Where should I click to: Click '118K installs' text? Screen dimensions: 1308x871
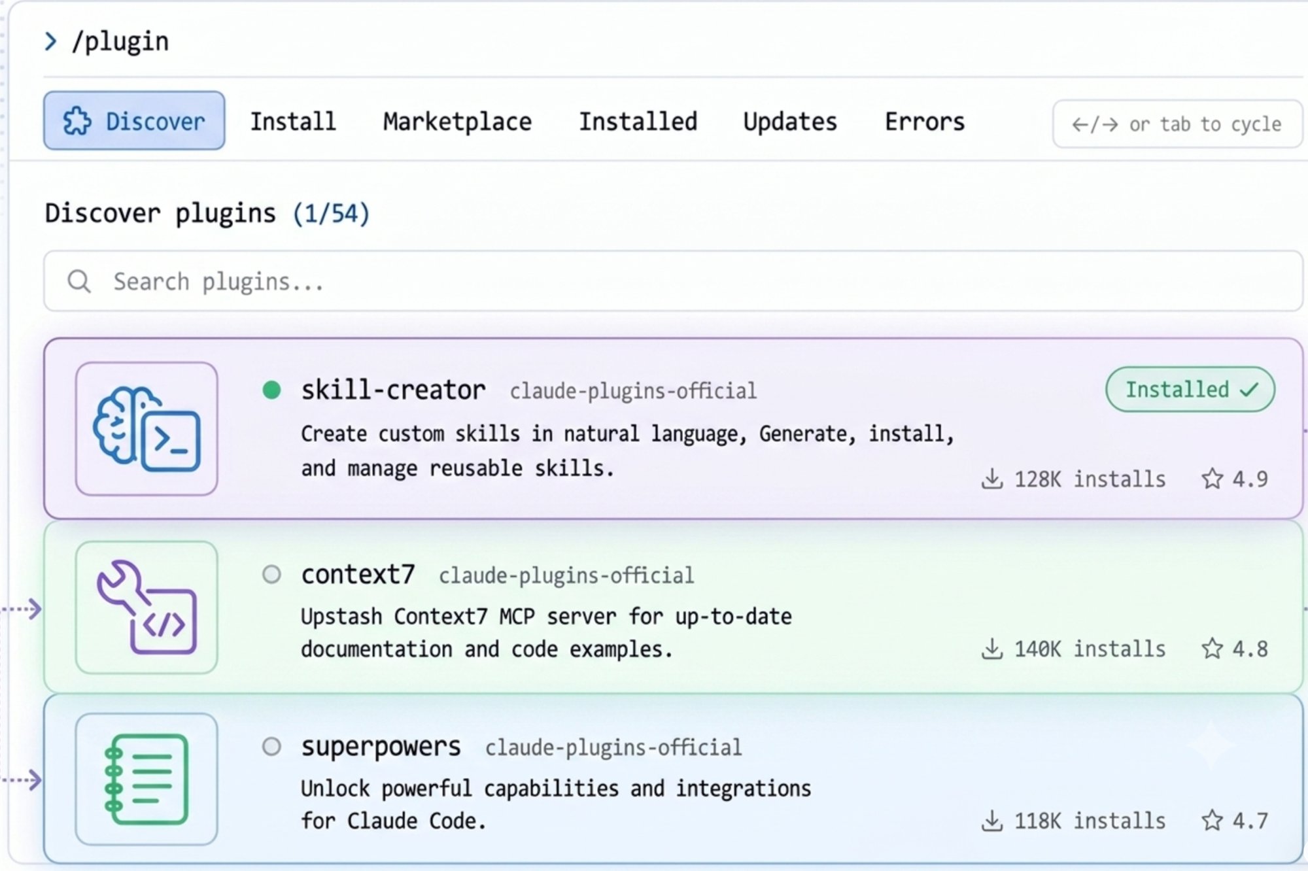pos(1090,821)
